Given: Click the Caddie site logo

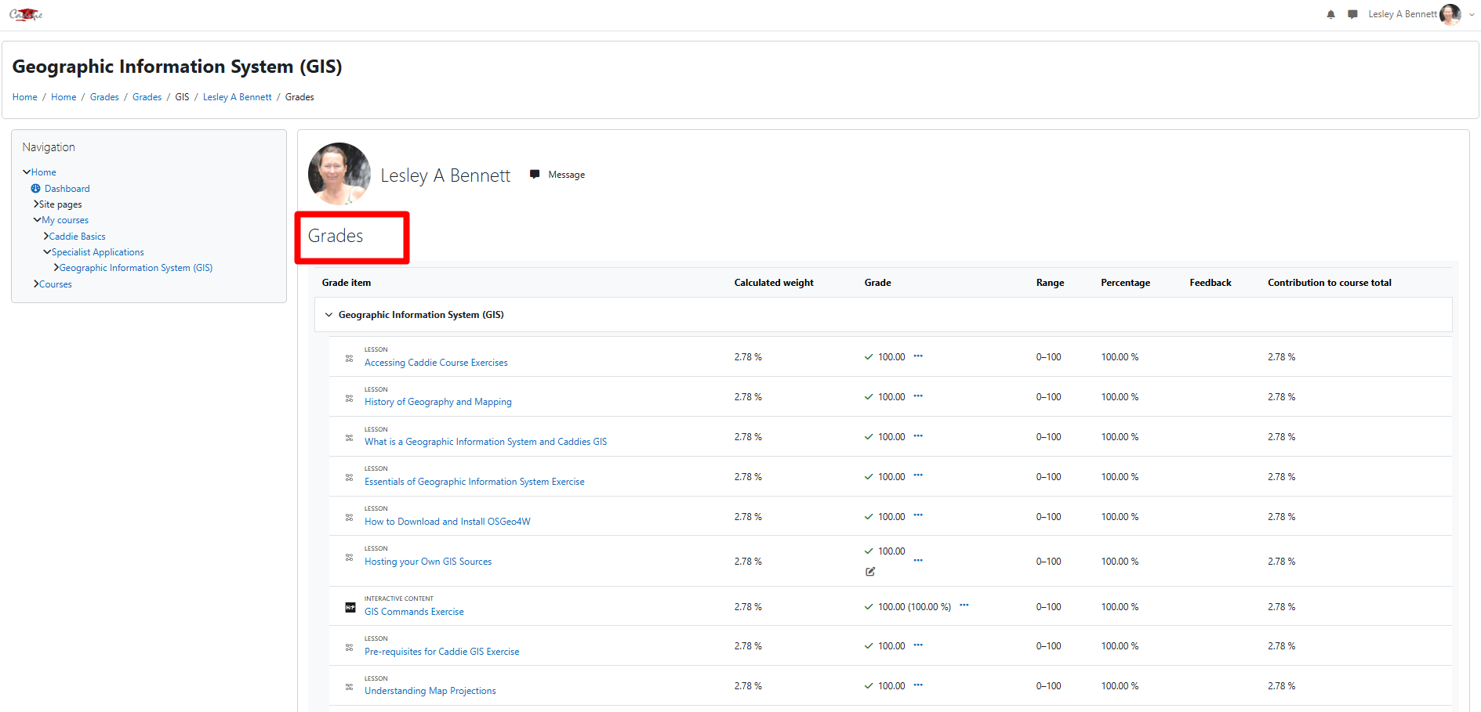Looking at the screenshot, I should point(26,15).
